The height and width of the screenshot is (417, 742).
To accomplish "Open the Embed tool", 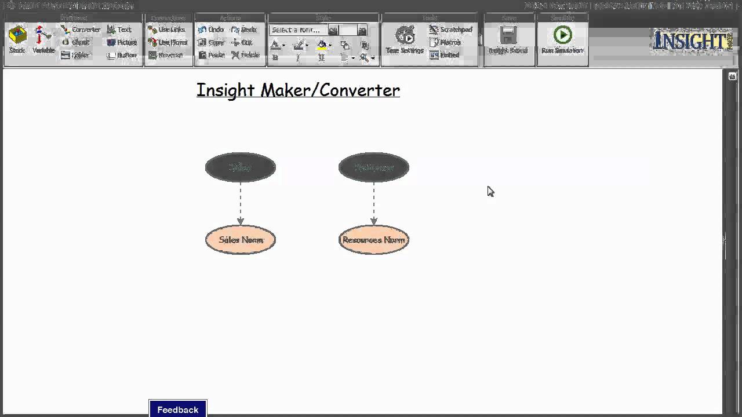I will pos(445,55).
